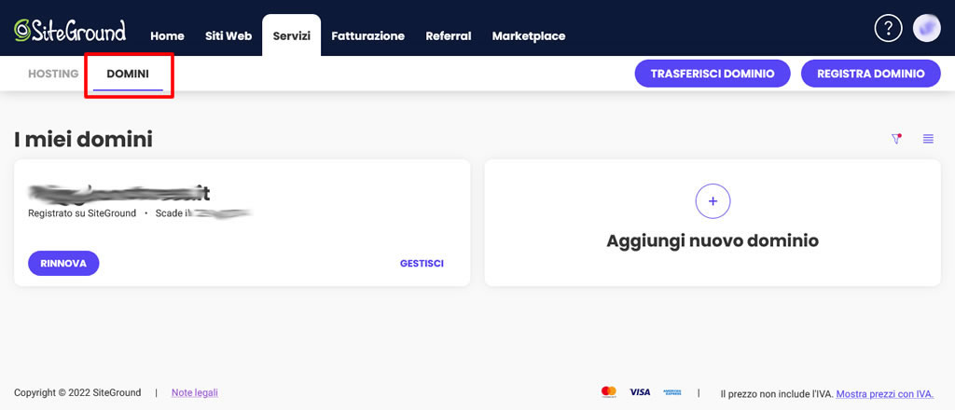Click Mostra prezzi con IVA link
This screenshot has height=410, width=955.
coord(885,393)
